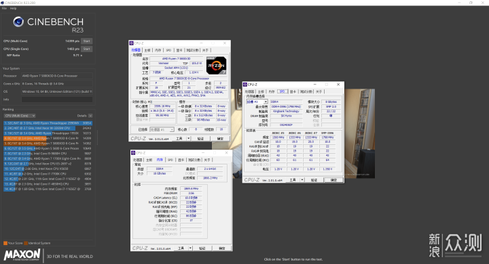Start the CPU Single Core test
Screen dimensions: 489x264
pyautogui.click(x=87, y=49)
